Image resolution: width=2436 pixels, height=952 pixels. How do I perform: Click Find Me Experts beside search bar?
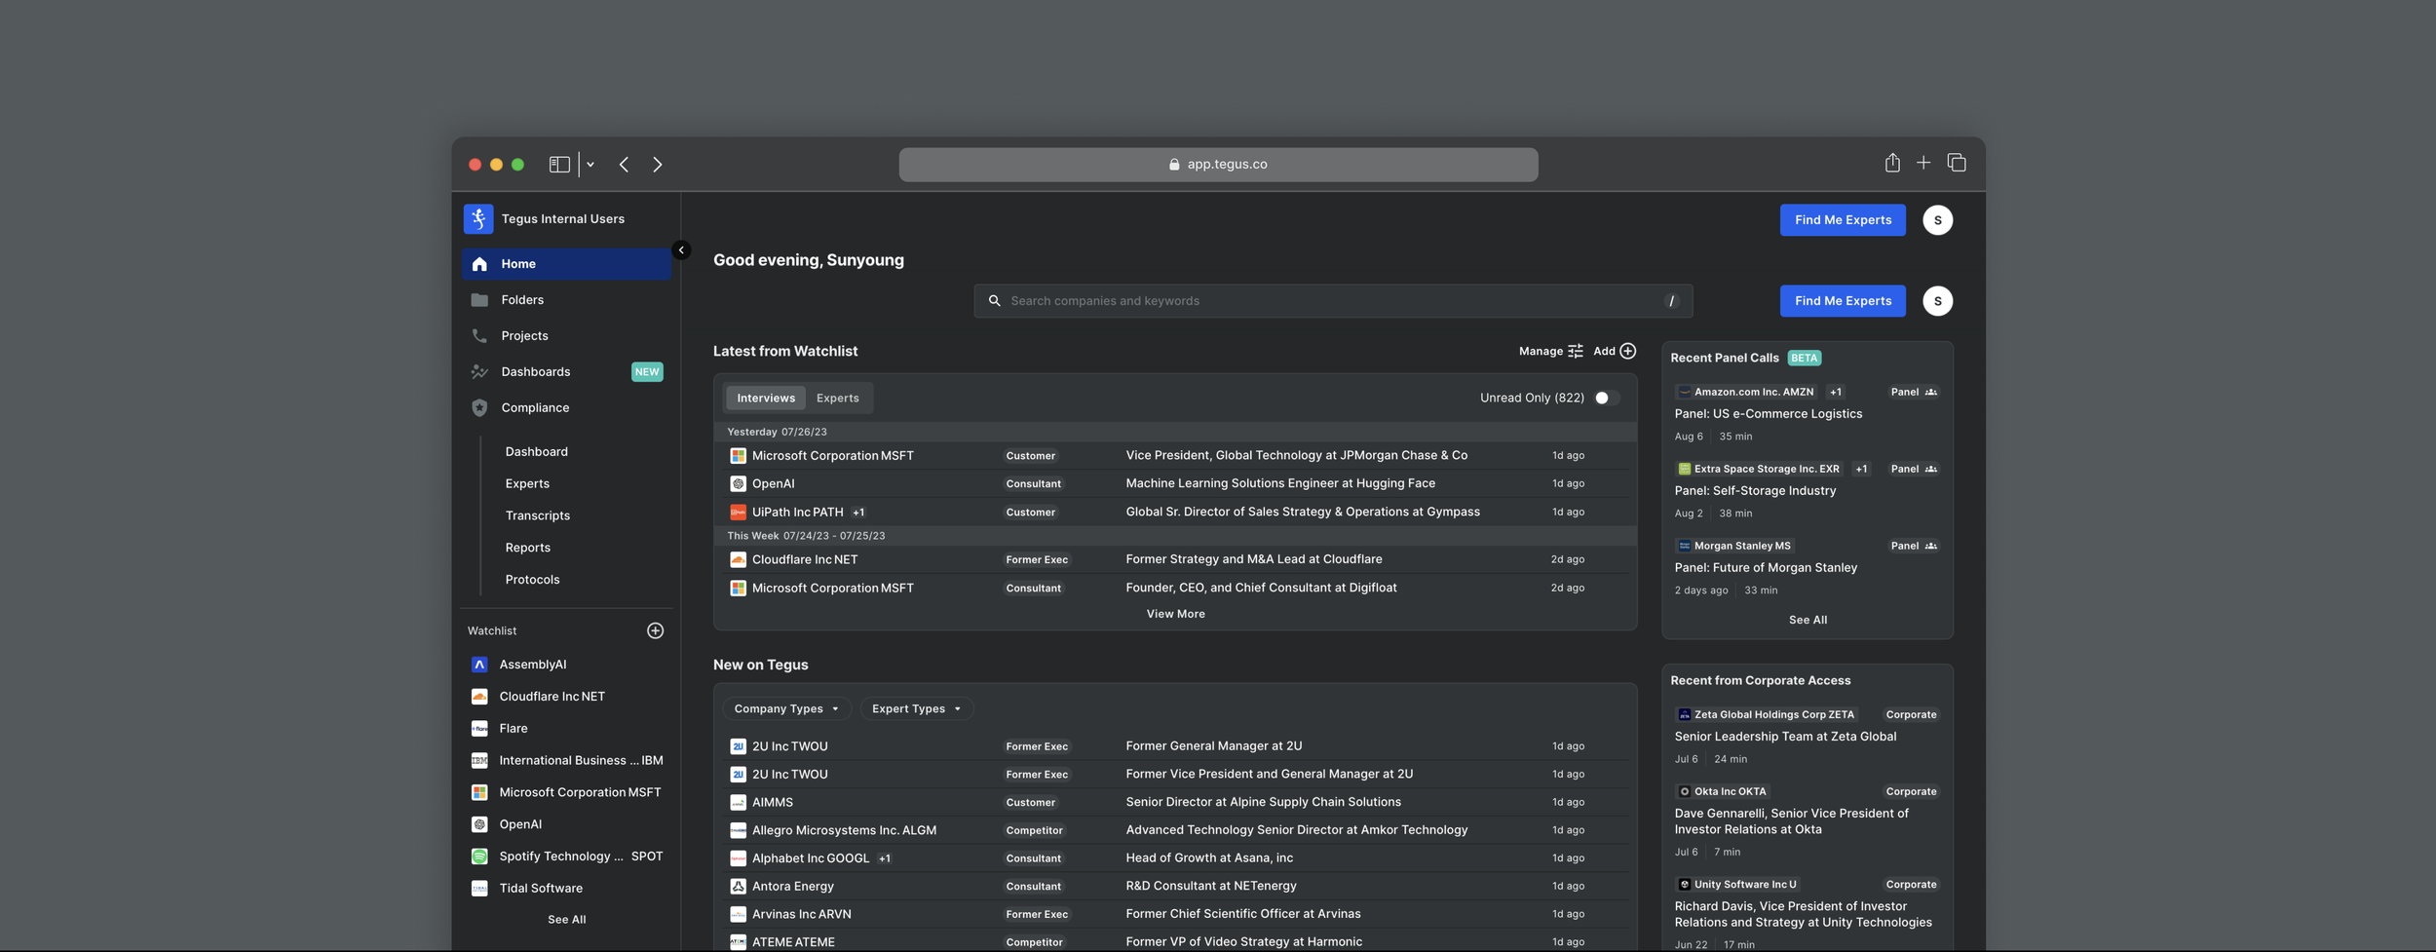click(x=1843, y=301)
